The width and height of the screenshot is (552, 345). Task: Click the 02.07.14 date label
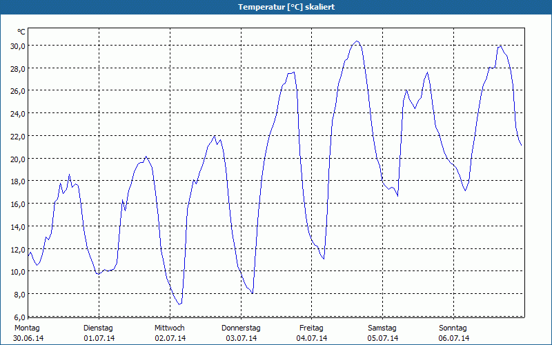[x=170, y=339]
